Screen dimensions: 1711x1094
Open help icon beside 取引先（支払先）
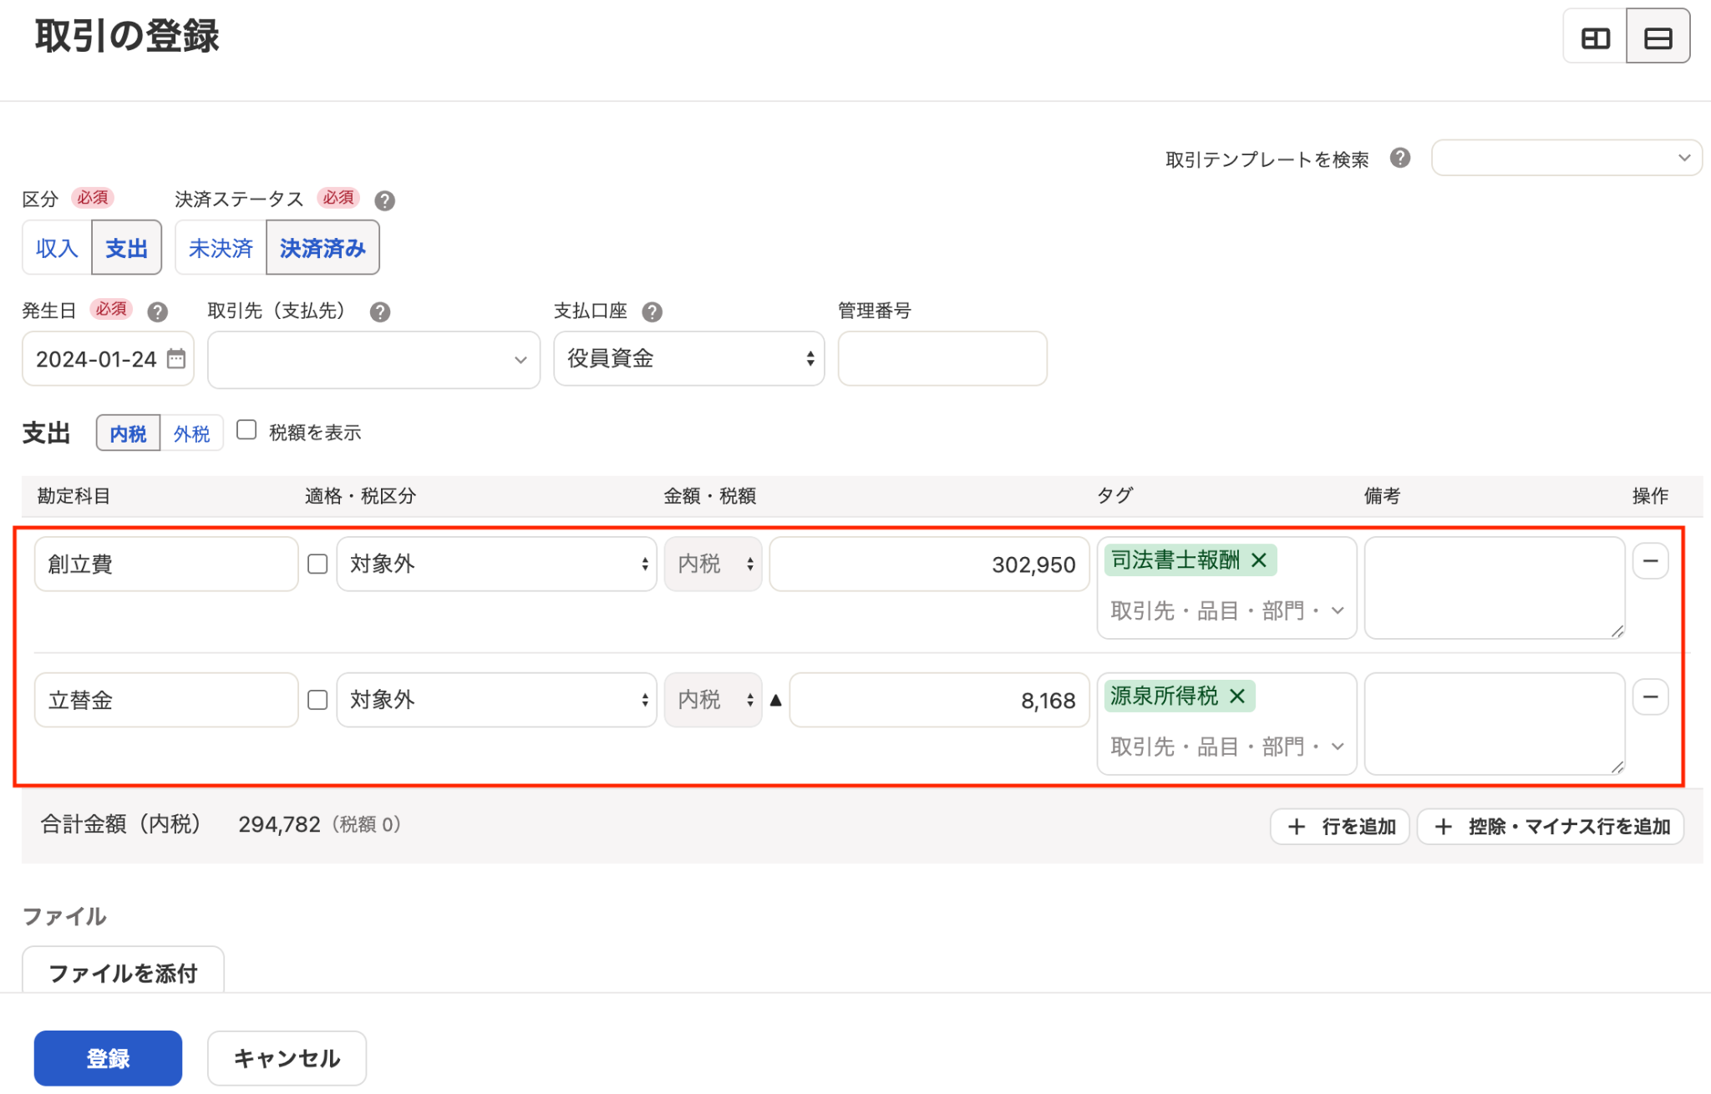point(380,311)
